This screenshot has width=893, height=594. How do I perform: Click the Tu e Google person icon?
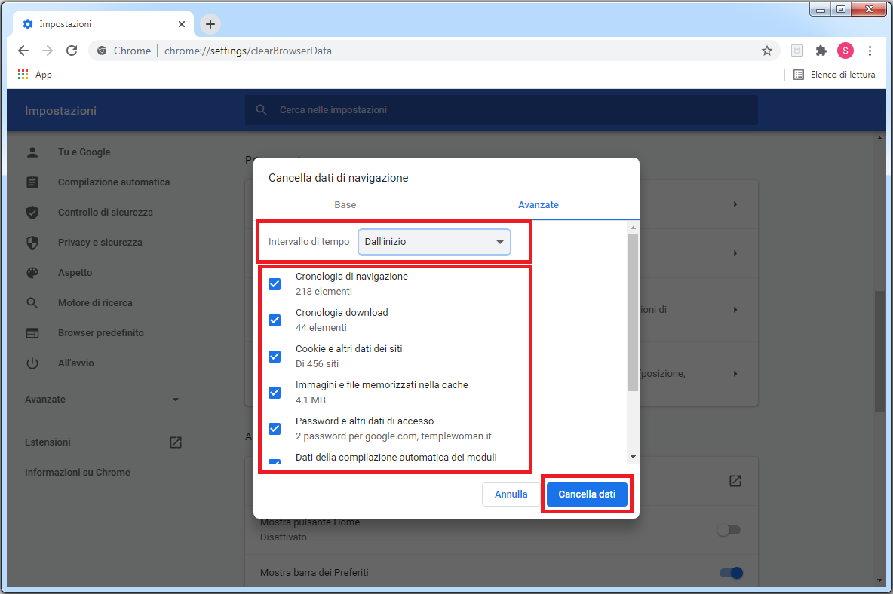pyautogui.click(x=32, y=152)
